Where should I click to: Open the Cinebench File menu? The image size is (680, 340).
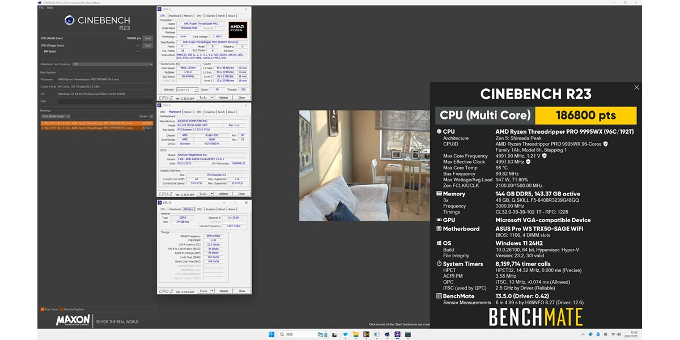pos(41,8)
